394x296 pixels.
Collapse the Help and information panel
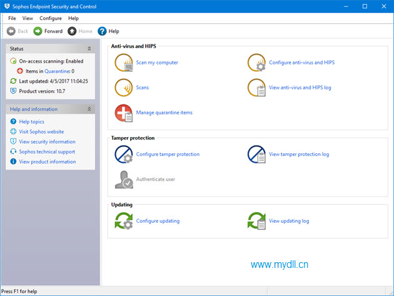tap(89, 109)
